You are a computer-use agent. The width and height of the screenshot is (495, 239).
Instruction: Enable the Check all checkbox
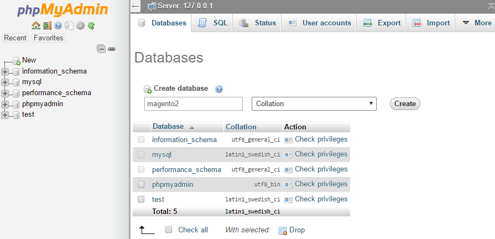(x=169, y=230)
